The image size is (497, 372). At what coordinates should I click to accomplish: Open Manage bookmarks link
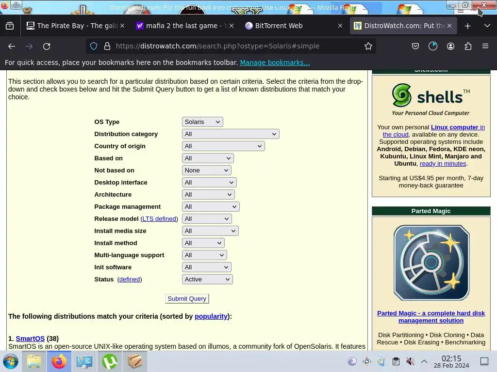click(275, 62)
